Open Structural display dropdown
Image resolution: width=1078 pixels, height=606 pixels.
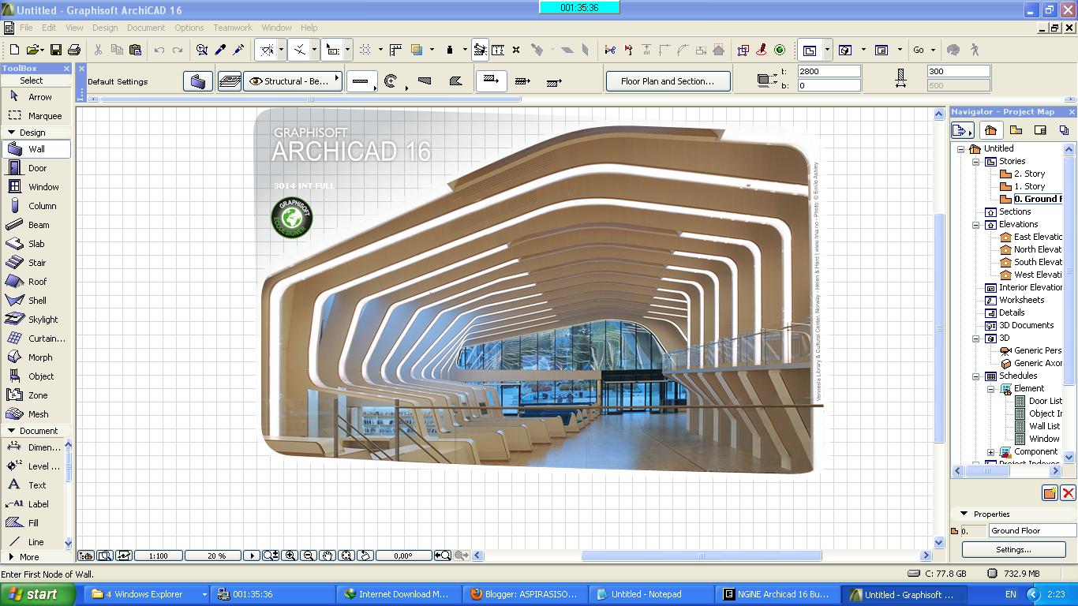(293, 81)
